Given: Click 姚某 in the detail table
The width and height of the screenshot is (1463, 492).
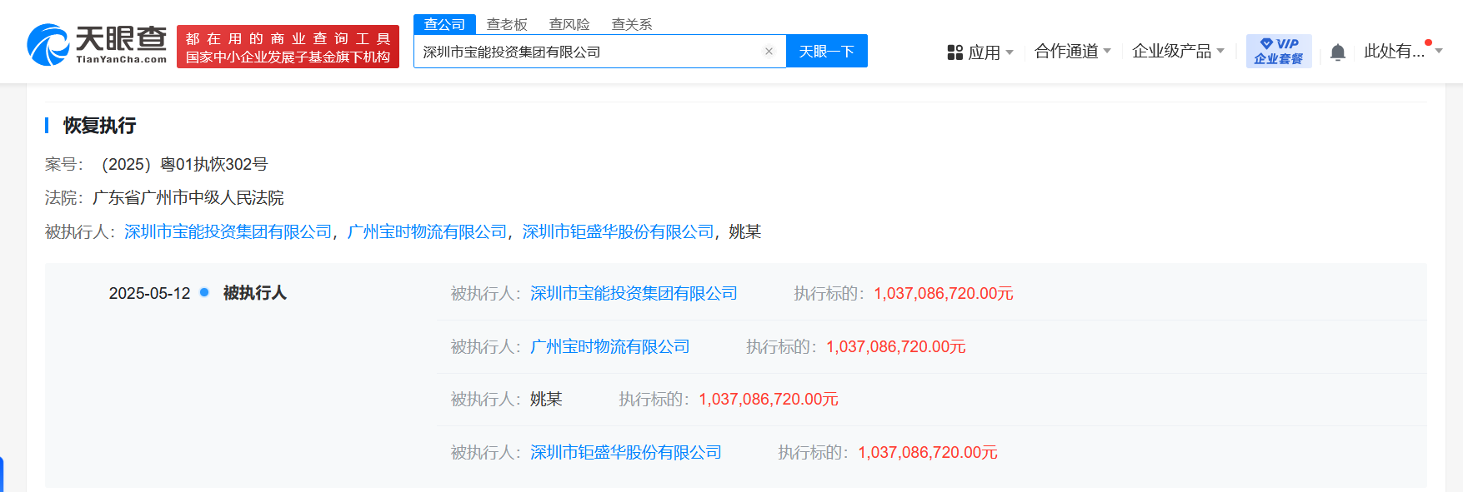Looking at the screenshot, I should [x=546, y=399].
